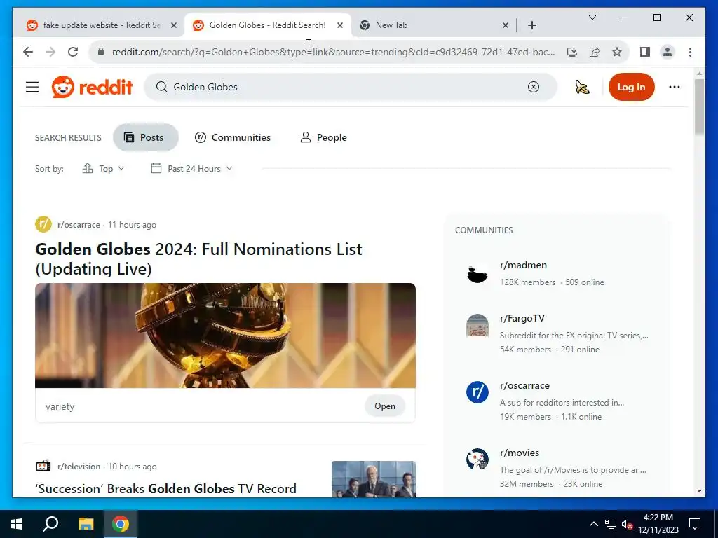Open the Chrome profile avatar
Image resolution: width=718 pixels, height=538 pixels.
pos(668,52)
